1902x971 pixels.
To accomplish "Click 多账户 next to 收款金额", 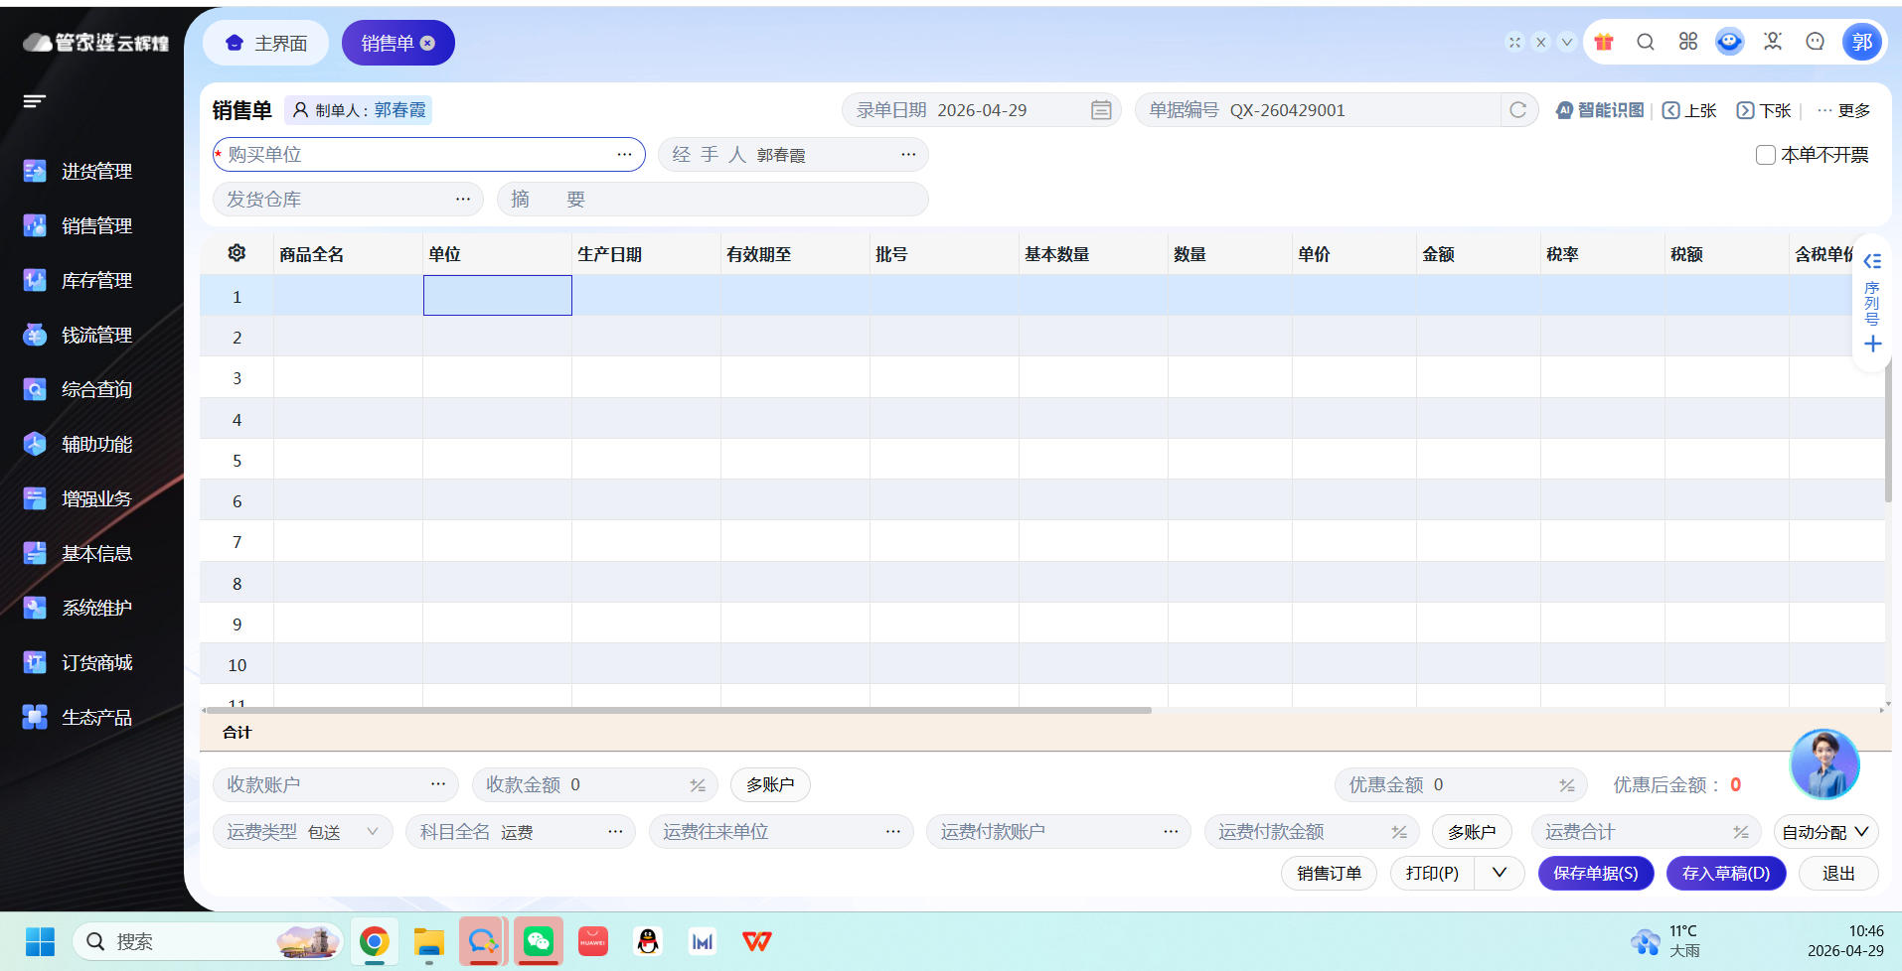I will 770,784.
